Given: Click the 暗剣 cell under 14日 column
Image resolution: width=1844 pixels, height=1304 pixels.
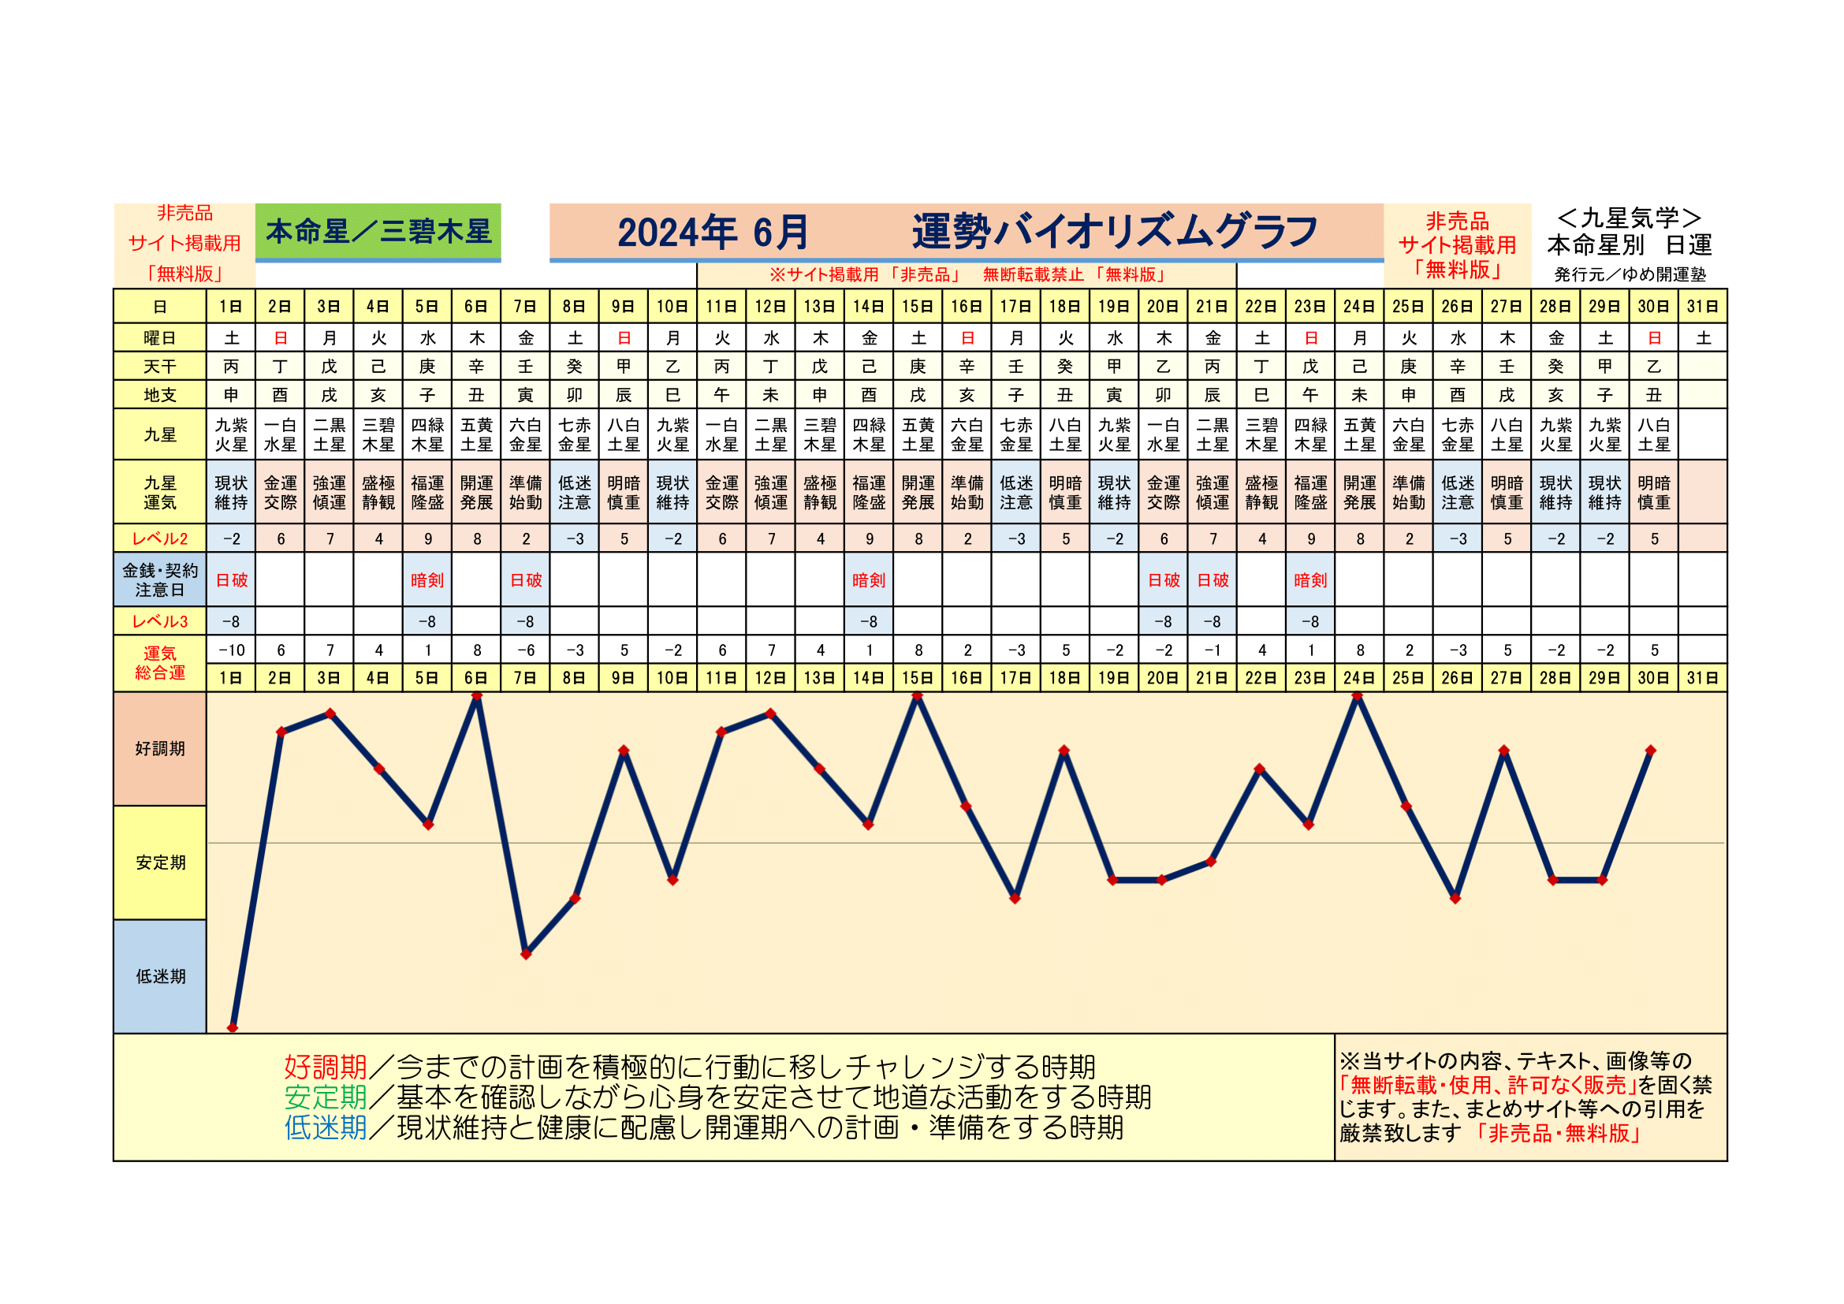Looking at the screenshot, I should pyautogui.click(x=868, y=579).
